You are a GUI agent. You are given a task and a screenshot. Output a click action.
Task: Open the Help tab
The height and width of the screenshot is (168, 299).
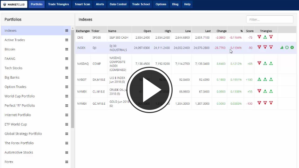[x=187, y=4]
